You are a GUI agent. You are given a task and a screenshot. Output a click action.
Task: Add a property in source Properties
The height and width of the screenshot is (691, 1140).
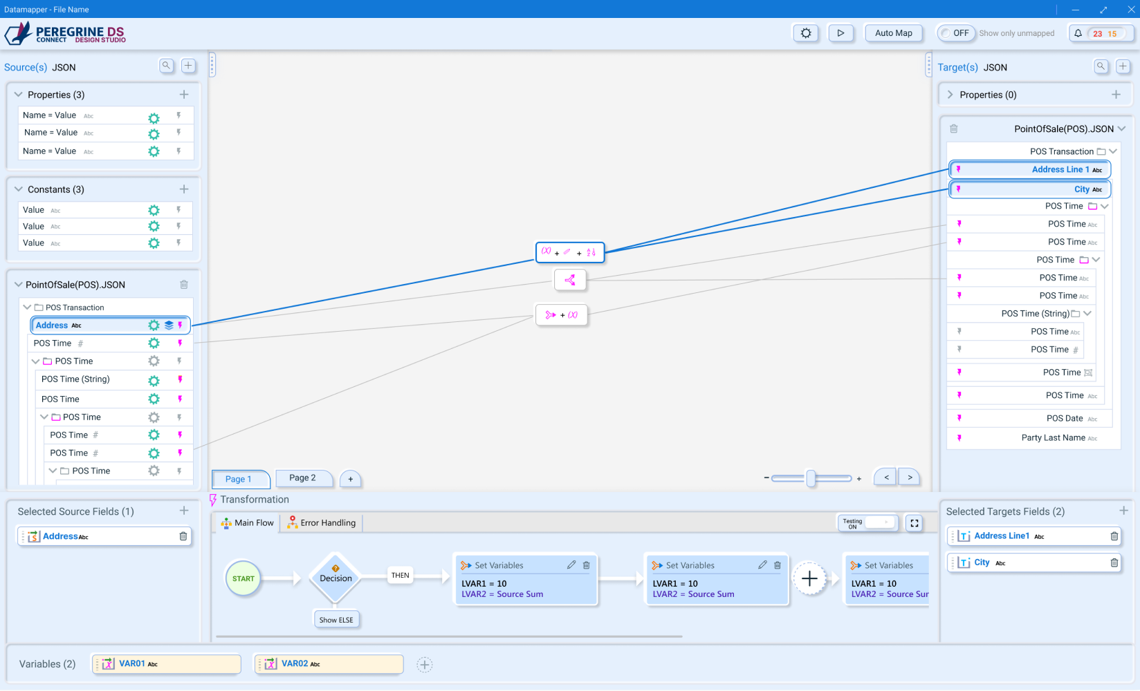pos(184,94)
